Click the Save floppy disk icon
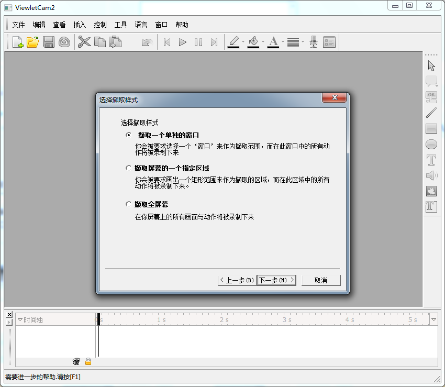 49,42
